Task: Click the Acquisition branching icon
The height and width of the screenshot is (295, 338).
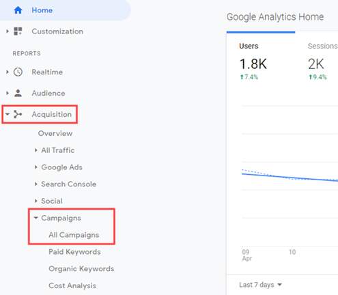Action: [18, 114]
